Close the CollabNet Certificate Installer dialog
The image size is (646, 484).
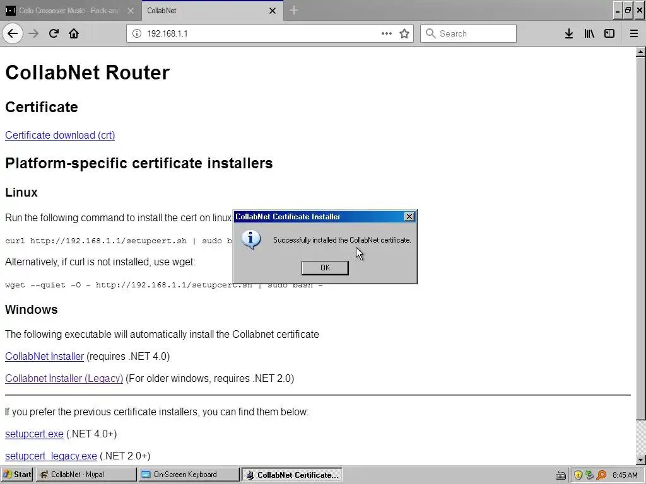coord(409,217)
